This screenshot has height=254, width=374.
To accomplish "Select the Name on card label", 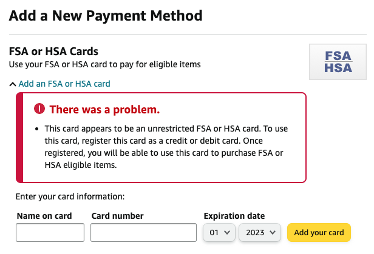I will (x=44, y=216).
